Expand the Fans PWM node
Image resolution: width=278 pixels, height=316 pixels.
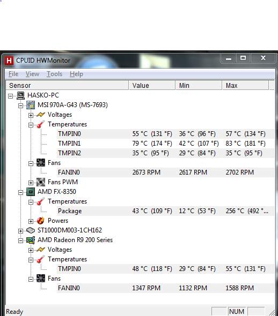tap(31, 183)
